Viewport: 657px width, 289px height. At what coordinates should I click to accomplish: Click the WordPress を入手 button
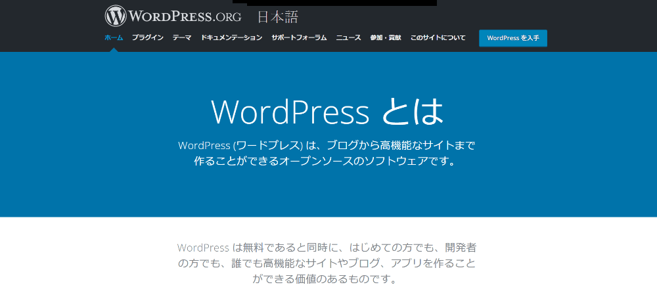tap(513, 38)
